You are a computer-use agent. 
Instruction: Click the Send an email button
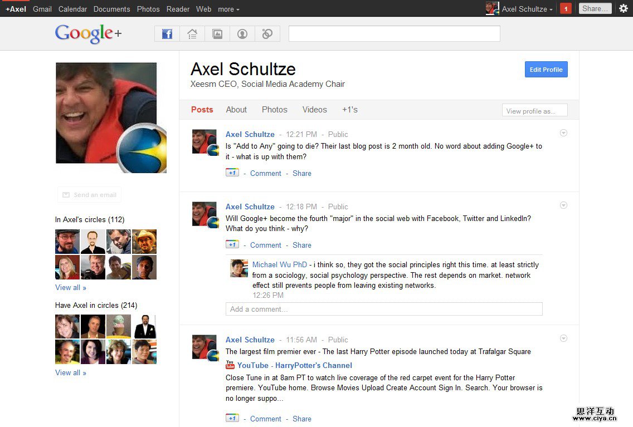click(x=89, y=195)
